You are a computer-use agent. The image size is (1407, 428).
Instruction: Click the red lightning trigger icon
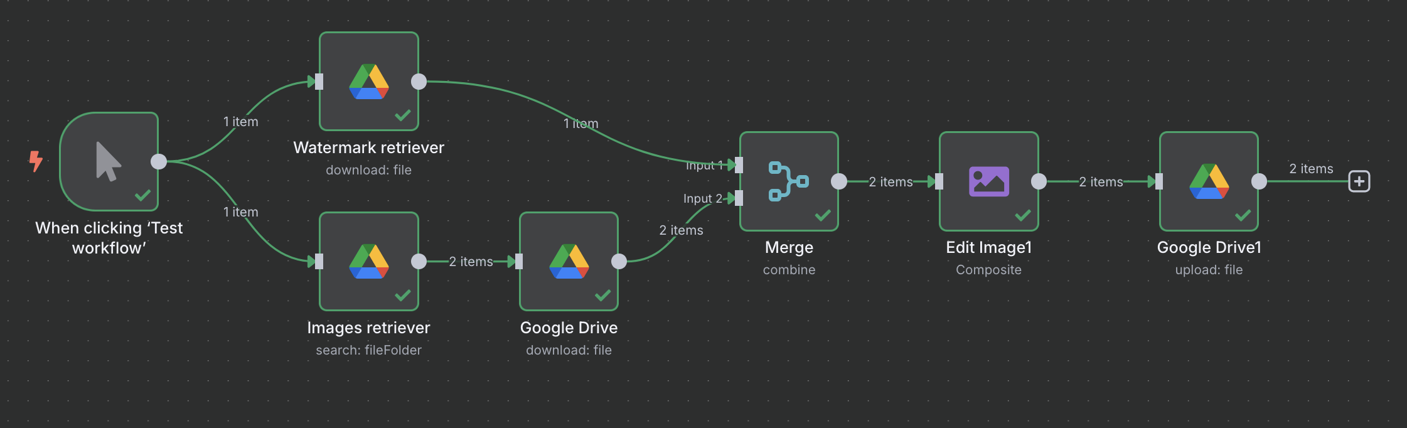click(36, 161)
